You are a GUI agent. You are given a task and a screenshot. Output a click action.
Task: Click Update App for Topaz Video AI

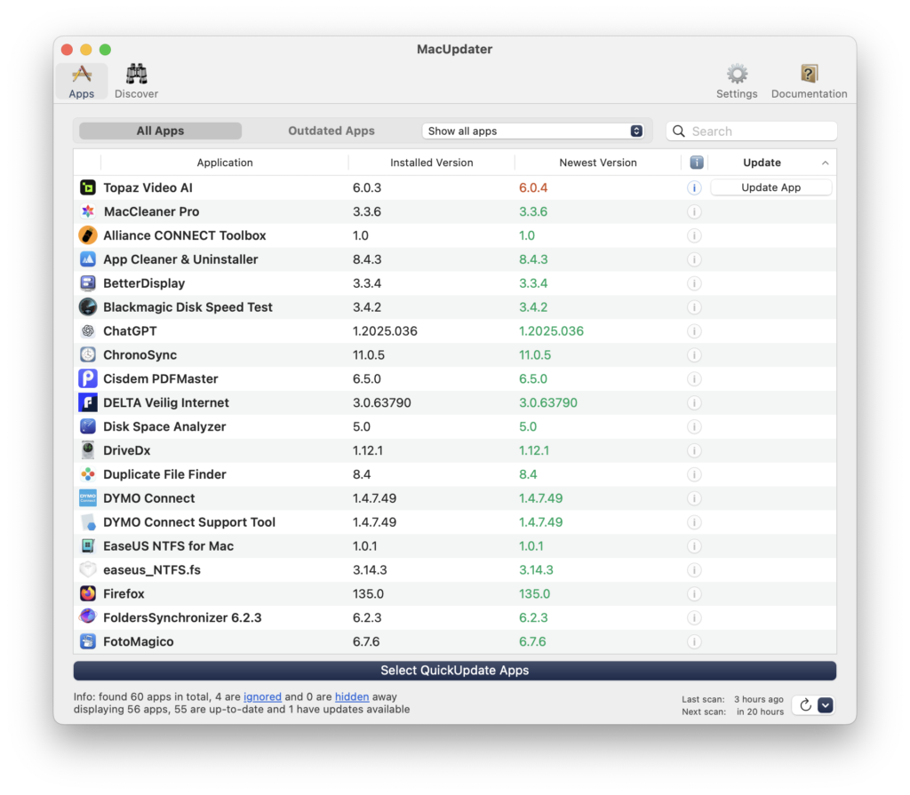(770, 187)
